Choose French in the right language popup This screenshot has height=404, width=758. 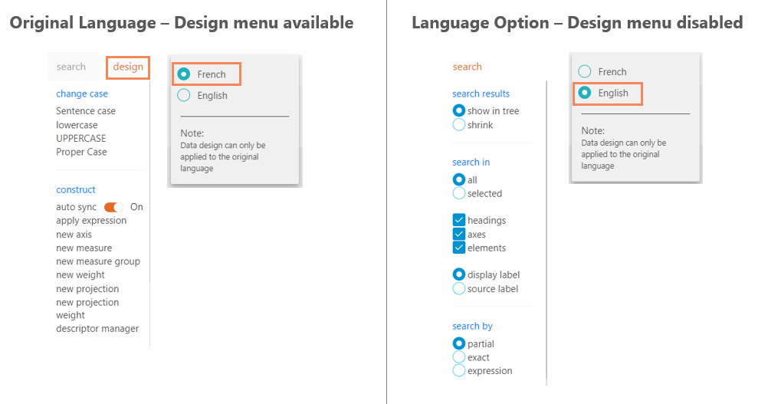click(585, 71)
